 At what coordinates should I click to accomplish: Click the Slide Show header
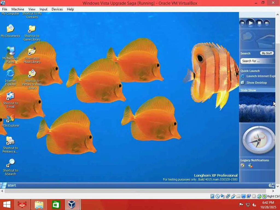click(x=257, y=90)
